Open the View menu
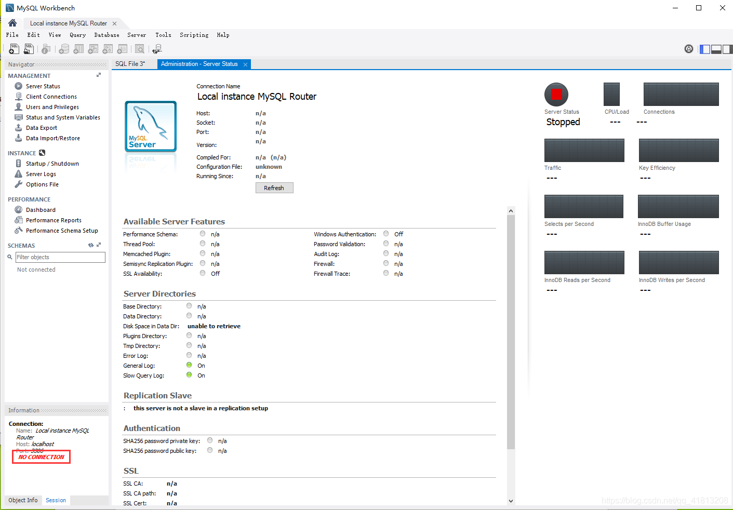Image resolution: width=733 pixels, height=510 pixels. click(x=55, y=35)
